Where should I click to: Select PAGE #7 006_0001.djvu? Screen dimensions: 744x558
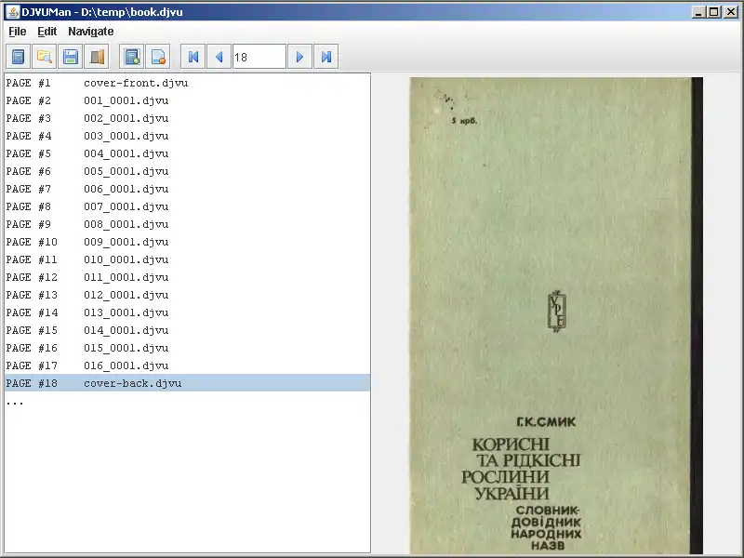click(188, 189)
